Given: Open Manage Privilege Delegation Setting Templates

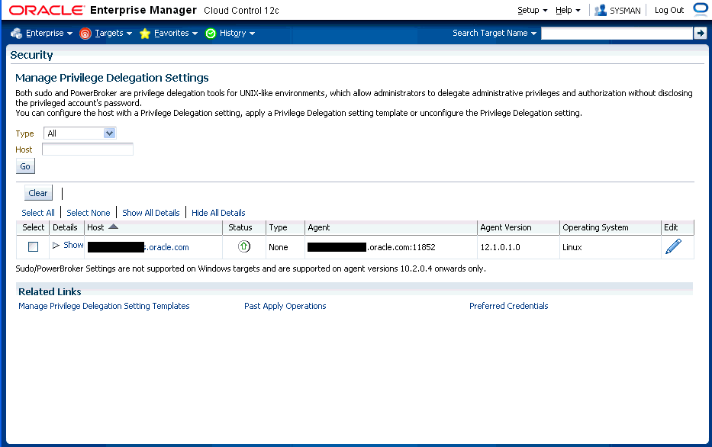Looking at the screenshot, I should click(104, 306).
